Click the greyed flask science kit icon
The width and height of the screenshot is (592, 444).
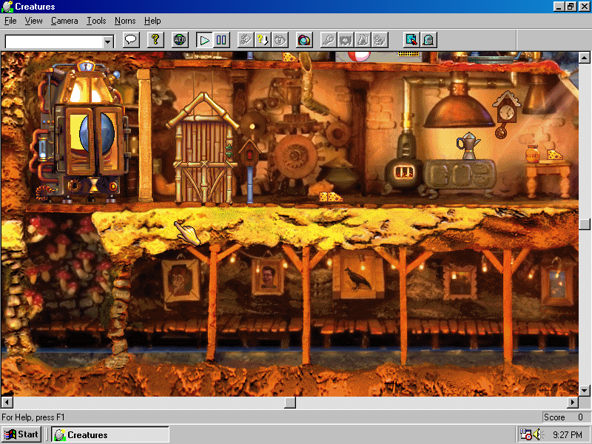pos(363,40)
